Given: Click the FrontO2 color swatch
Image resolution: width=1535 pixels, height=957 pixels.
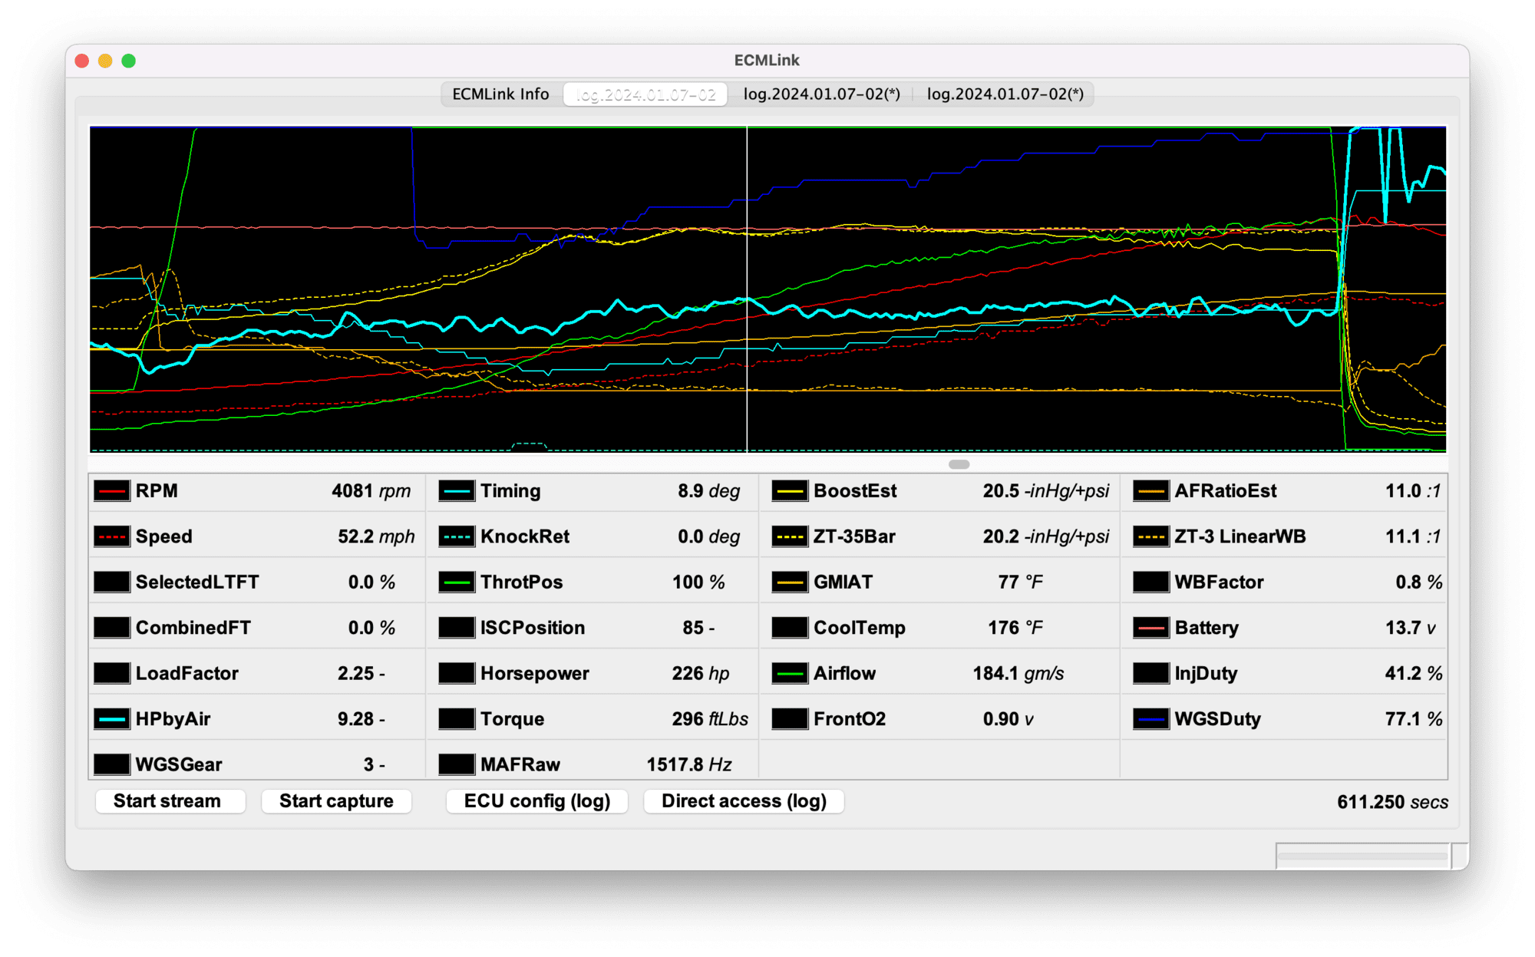Looking at the screenshot, I should pyautogui.click(x=790, y=719).
